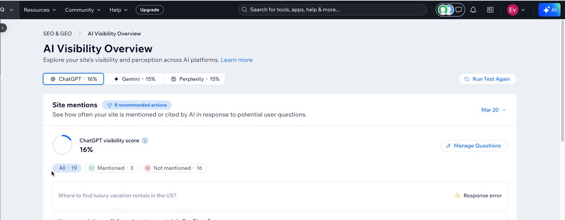Image resolution: width=565 pixels, height=220 pixels.
Task: Launch the AI assistant button
Action: pyautogui.click(x=550, y=10)
